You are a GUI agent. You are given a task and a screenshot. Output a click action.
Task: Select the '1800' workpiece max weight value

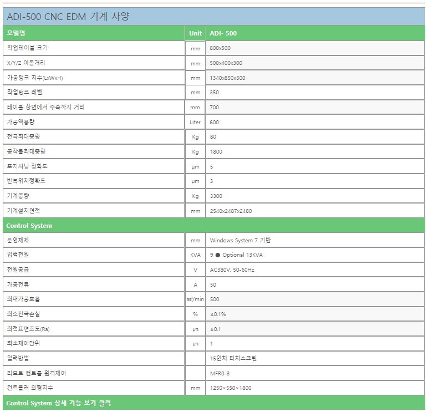click(x=216, y=152)
